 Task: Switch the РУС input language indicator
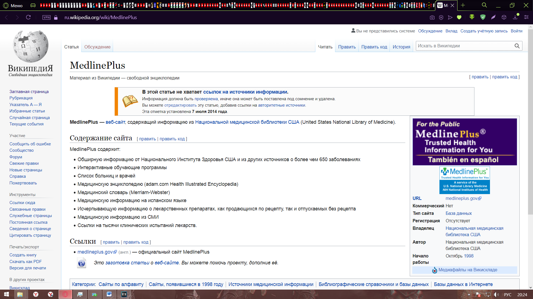[508, 295]
